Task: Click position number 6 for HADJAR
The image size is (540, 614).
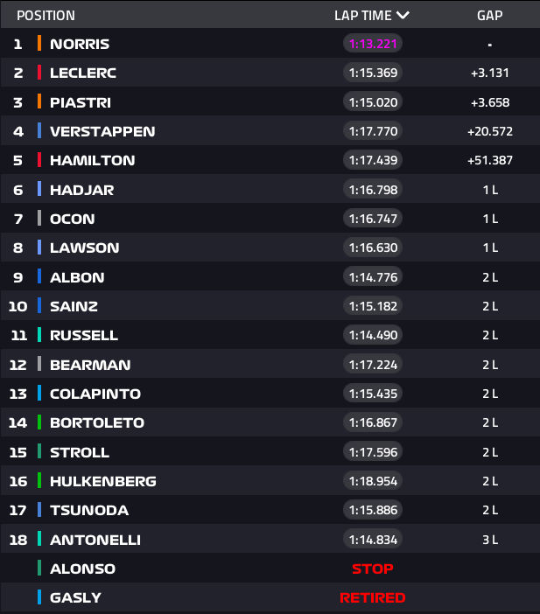Action: pos(18,190)
